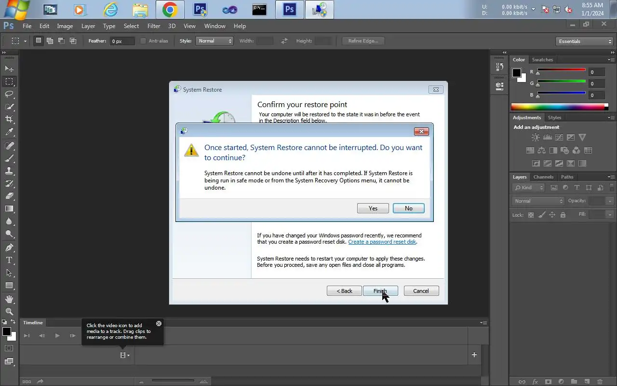617x386 pixels.
Task: Enable Add to selection mode
Action: click(x=50, y=41)
